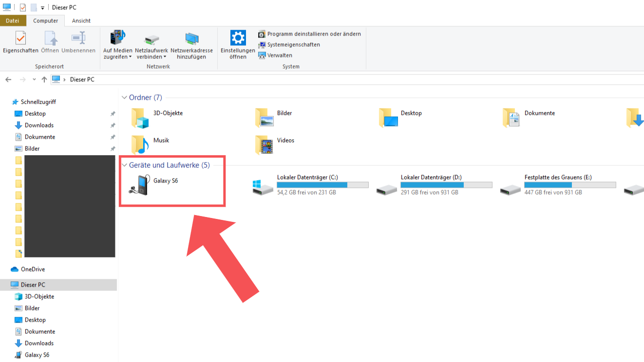The image size is (644, 362).
Task: Select the Bilder folder icon
Action: [264, 118]
